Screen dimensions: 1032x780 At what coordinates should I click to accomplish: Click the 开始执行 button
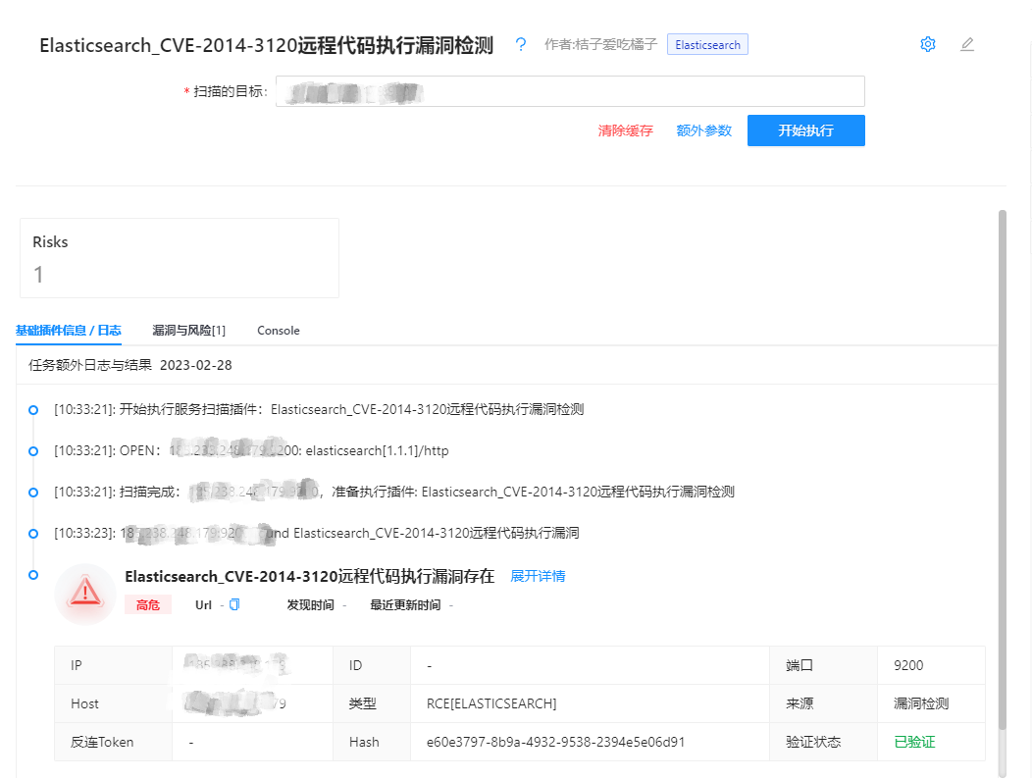pyautogui.click(x=806, y=130)
